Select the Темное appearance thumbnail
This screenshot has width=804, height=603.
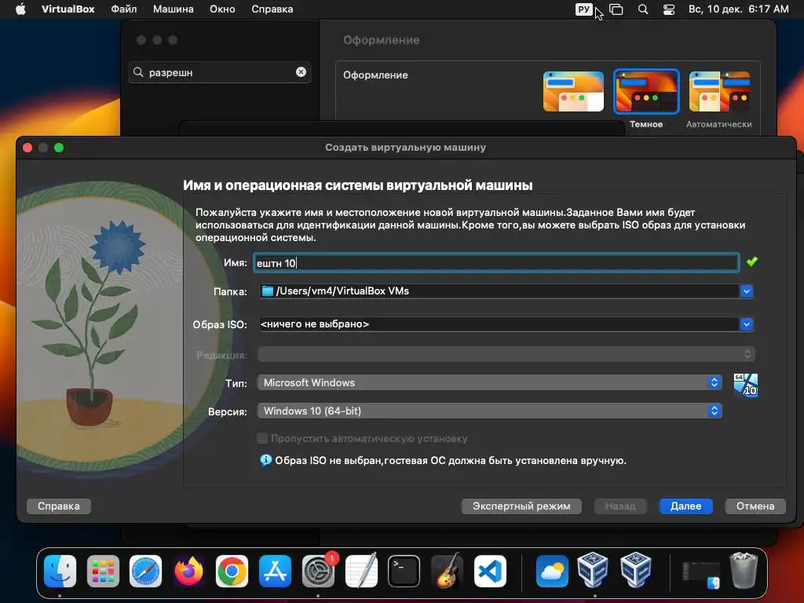coord(646,91)
